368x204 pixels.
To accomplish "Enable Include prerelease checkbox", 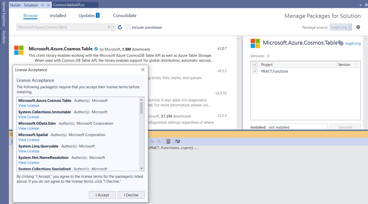I will pyautogui.click(x=128, y=27).
